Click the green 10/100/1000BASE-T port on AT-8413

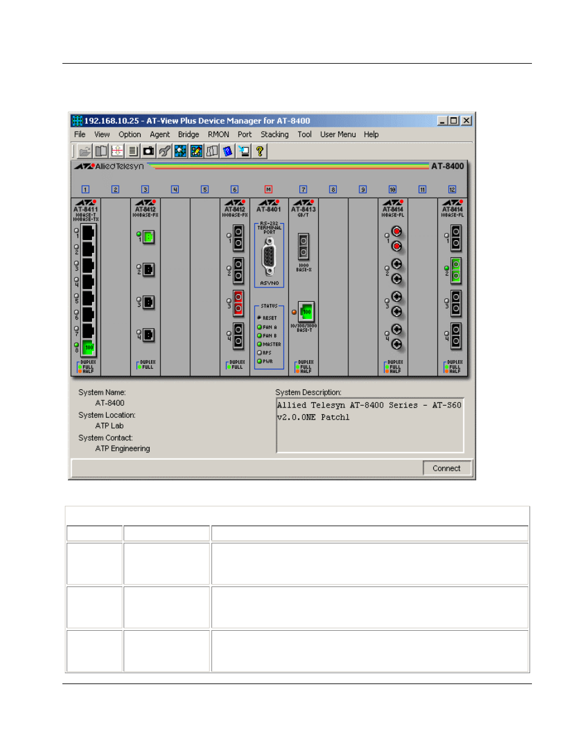pos(307,312)
